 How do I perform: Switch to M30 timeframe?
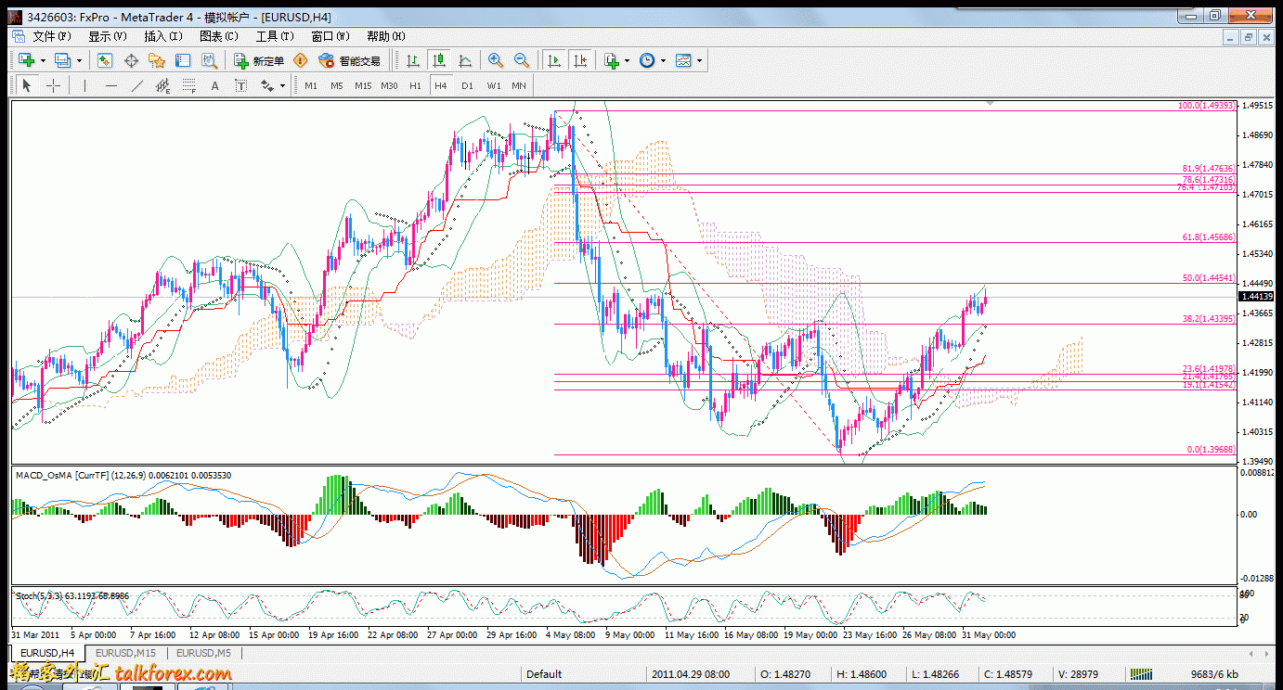[x=389, y=85]
